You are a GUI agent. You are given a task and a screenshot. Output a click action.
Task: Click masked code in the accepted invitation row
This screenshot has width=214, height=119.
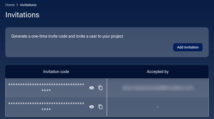tap(46, 88)
